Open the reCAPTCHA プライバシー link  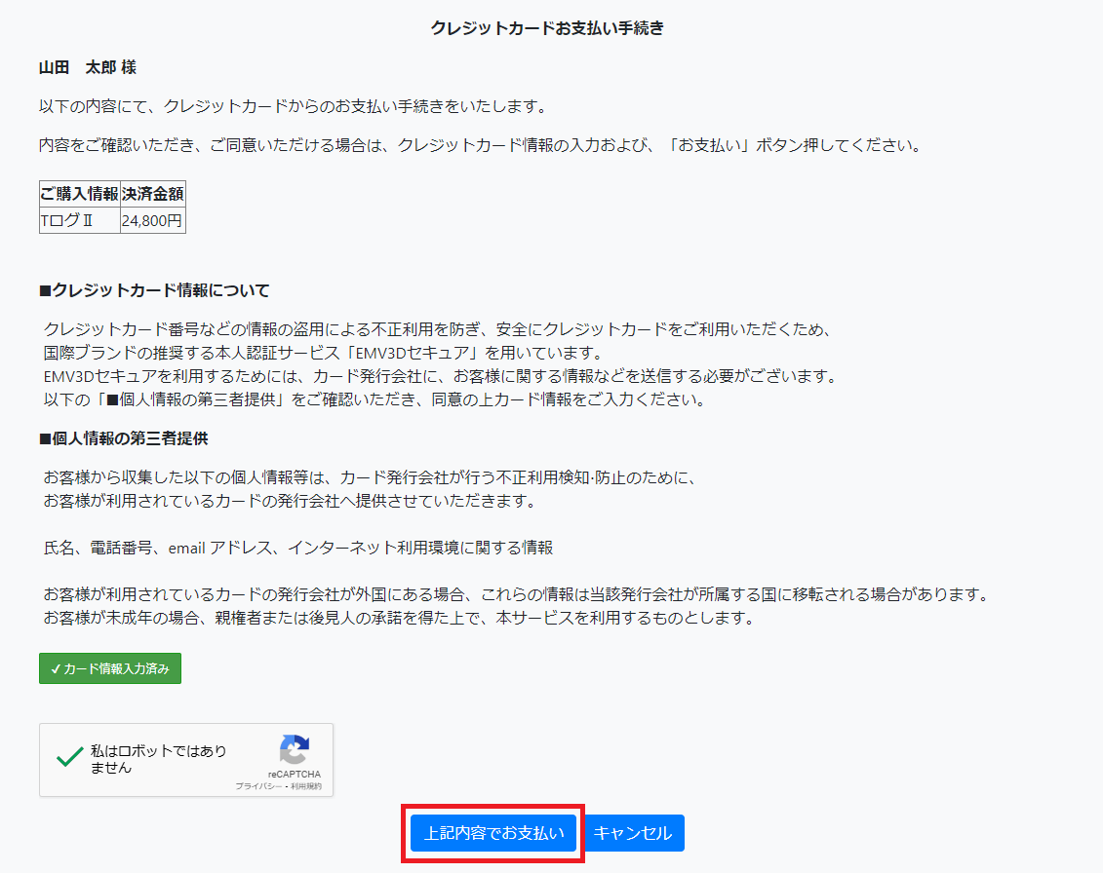point(258,786)
